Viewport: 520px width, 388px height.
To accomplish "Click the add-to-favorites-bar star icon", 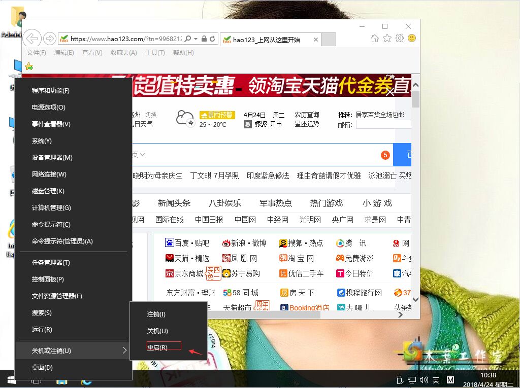I will click(29, 66).
